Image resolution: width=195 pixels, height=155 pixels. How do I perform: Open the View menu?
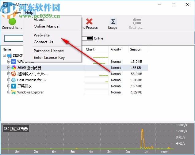click(x=17, y=13)
